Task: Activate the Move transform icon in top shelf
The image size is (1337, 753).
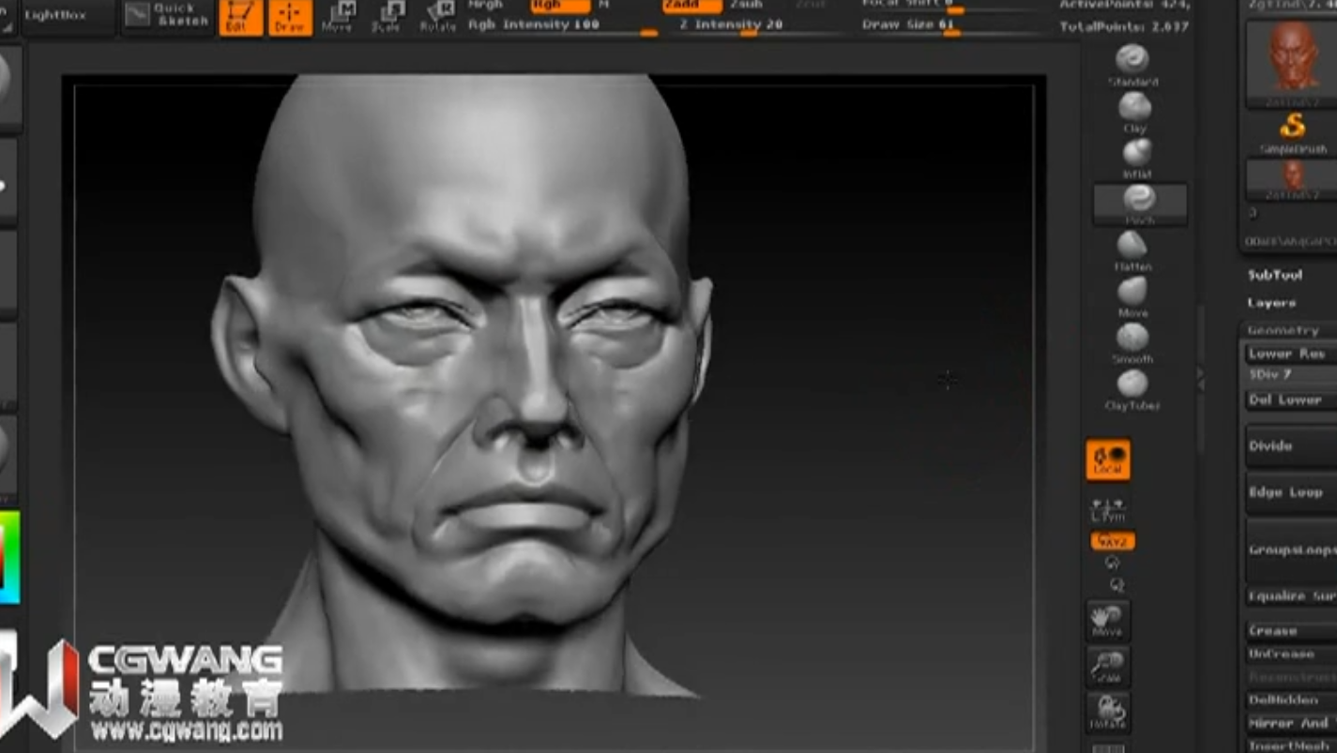Action: (x=339, y=17)
